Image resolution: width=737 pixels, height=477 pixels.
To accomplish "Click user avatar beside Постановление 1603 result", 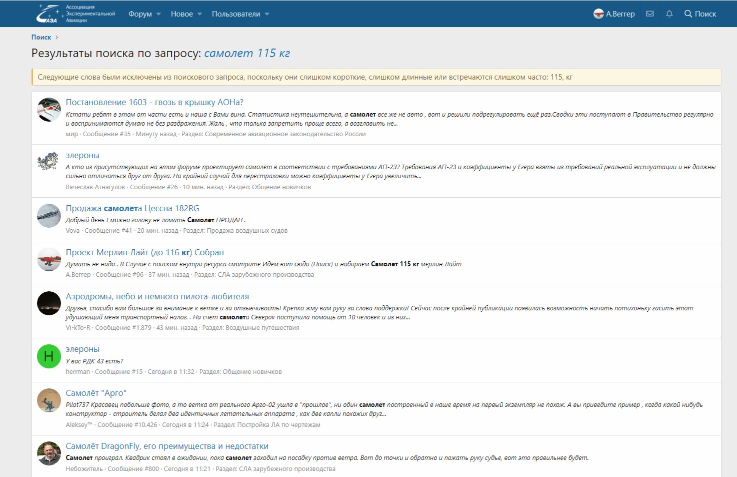I will 49,110.
